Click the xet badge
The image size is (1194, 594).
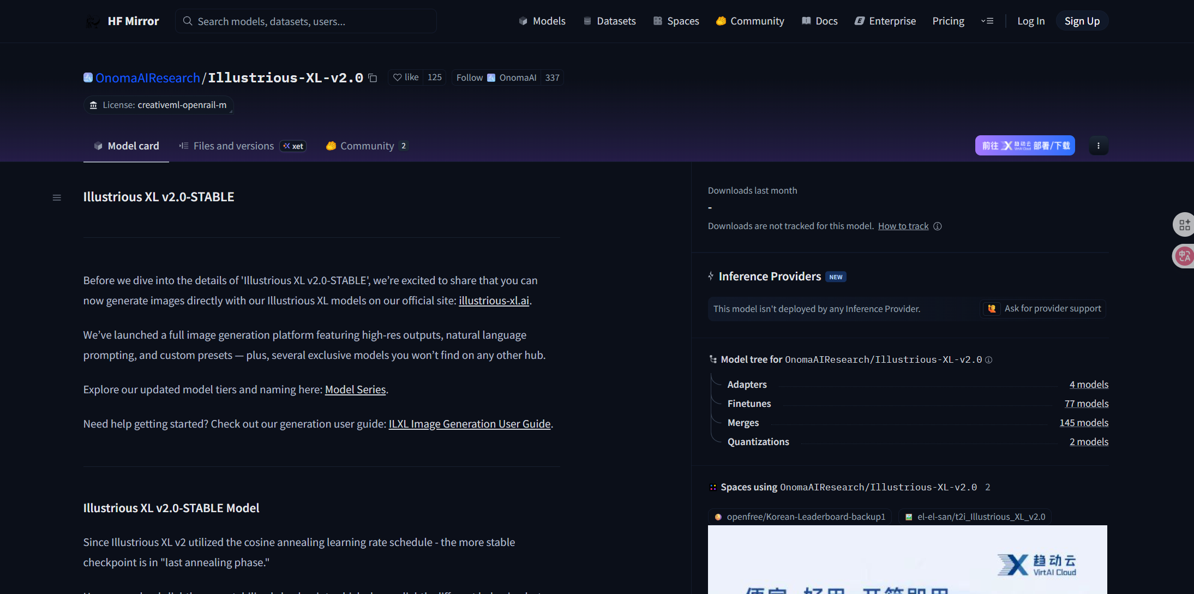(293, 146)
